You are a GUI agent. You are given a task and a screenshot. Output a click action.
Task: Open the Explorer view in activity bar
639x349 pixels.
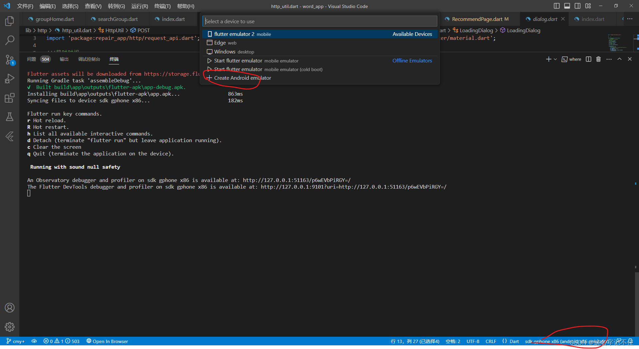tap(10, 21)
